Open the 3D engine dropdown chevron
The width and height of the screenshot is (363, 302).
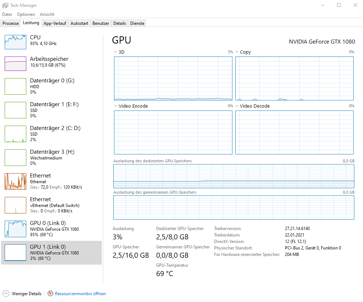tap(115, 52)
